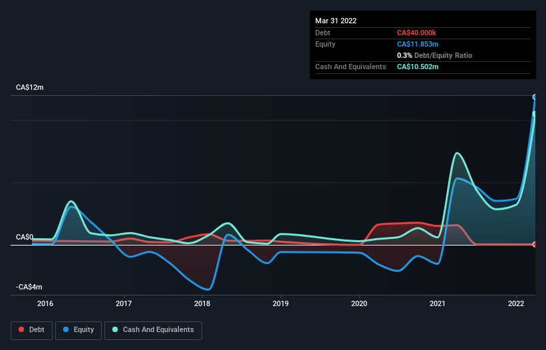Click the 0.3% Debt/Equity Ratio text
Screen dimensions: 546x350
pos(434,55)
